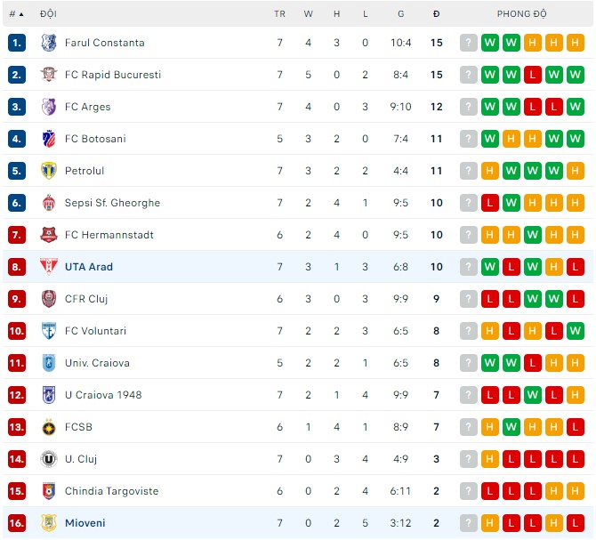This screenshot has width=596, height=540.
Task: Click the FC Botosani team logo
Action: 48,139
